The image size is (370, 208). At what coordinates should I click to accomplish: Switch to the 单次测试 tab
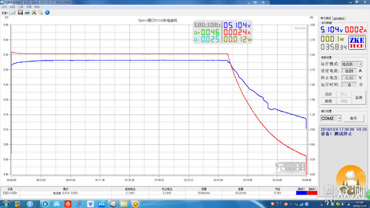coord(327,18)
